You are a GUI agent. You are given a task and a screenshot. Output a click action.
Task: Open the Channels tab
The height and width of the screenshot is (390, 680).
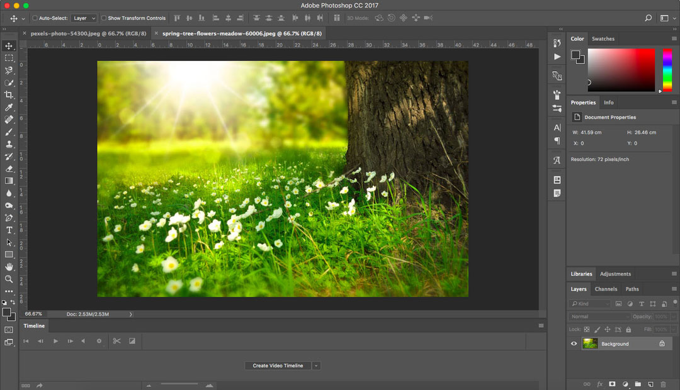click(x=606, y=289)
